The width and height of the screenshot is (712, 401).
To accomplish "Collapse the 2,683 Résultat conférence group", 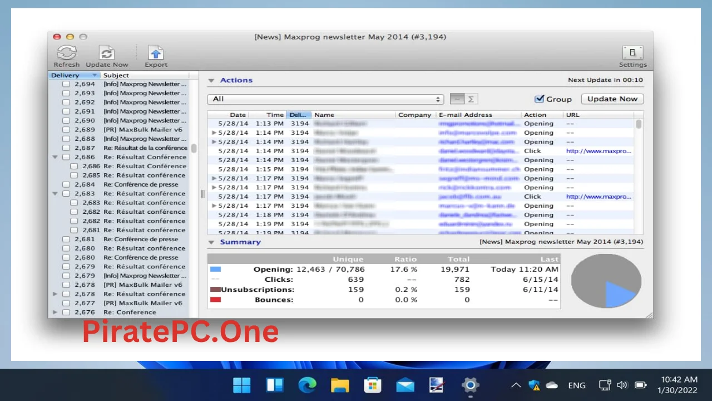I will [x=55, y=193].
